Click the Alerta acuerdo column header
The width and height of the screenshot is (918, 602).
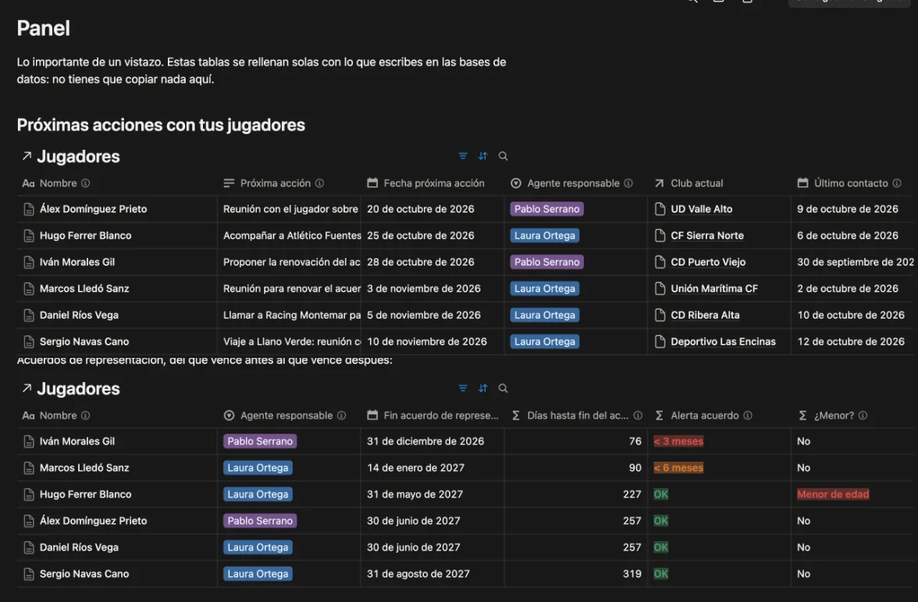tap(719, 416)
